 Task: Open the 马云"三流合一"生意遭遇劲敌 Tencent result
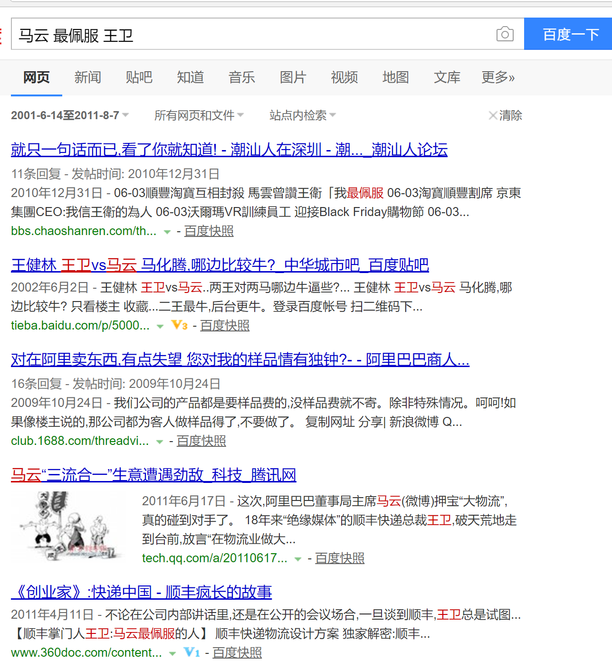153,475
